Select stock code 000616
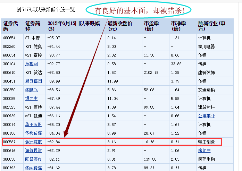This screenshot has height=171, width=242. point(9,151)
